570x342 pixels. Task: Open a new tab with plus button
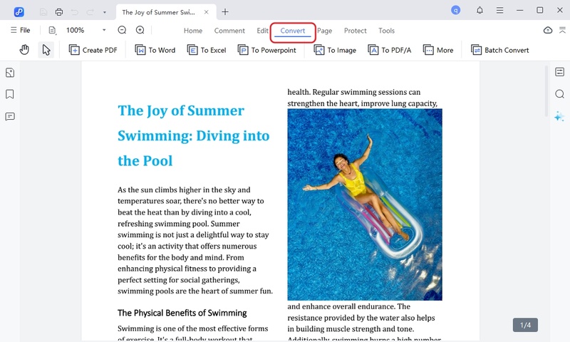225,11
